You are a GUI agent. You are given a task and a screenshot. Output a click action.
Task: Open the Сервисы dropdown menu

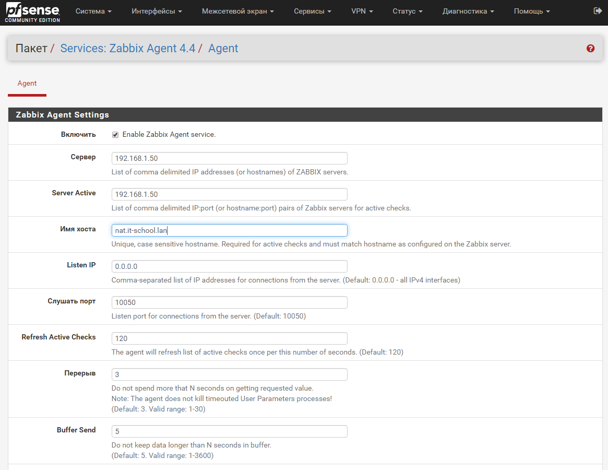click(313, 11)
